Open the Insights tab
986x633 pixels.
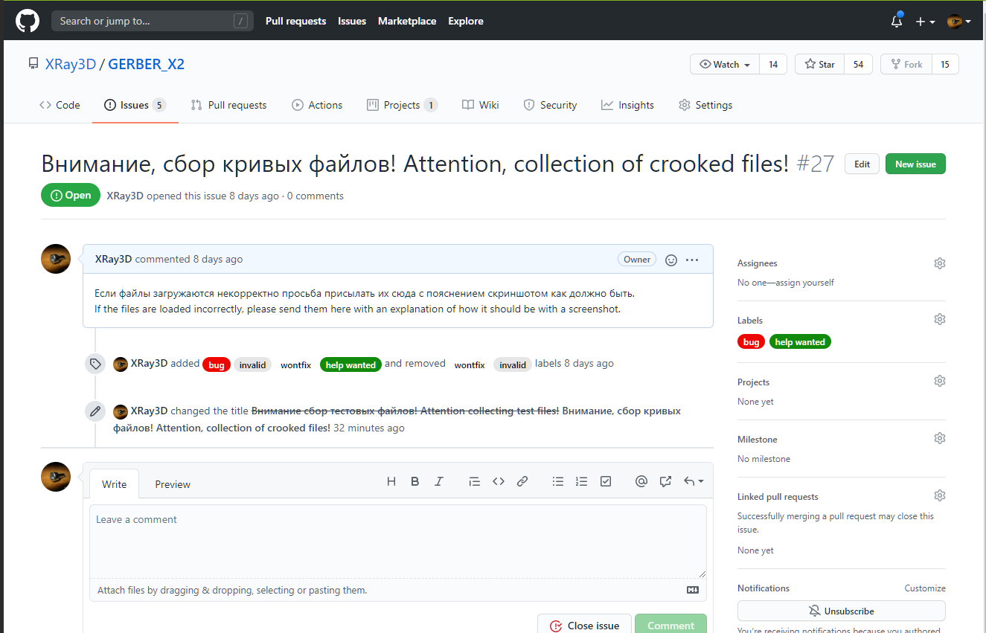point(627,105)
